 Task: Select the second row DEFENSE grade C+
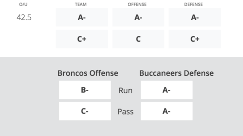point(195,39)
